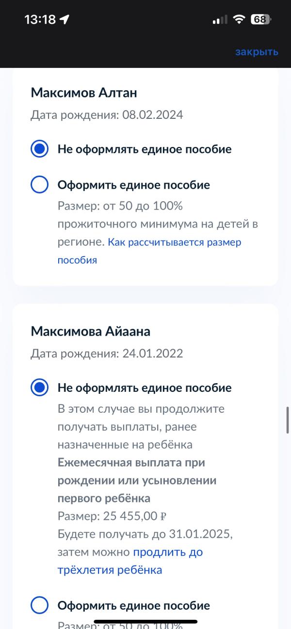Select Не оформлять единое пособие for Алтан
This screenshot has height=629, width=291.
[131, 149]
